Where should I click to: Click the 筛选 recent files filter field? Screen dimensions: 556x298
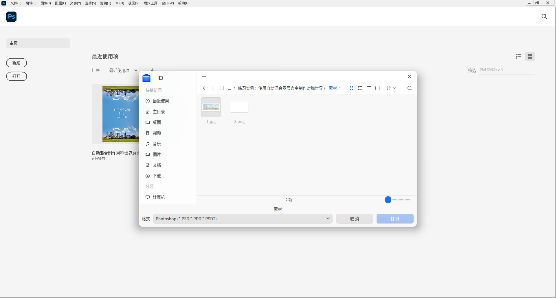507,70
